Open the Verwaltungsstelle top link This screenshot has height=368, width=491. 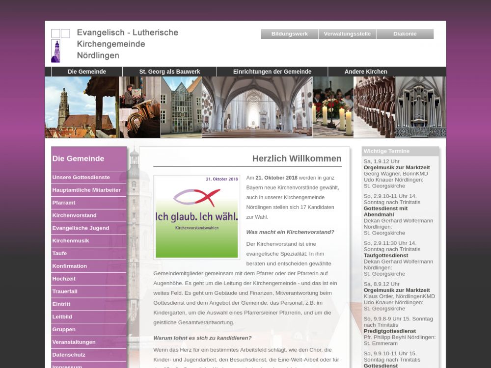point(347,34)
